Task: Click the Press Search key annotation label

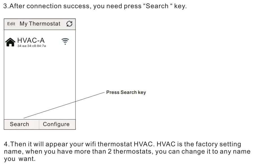Action: [126, 92]
